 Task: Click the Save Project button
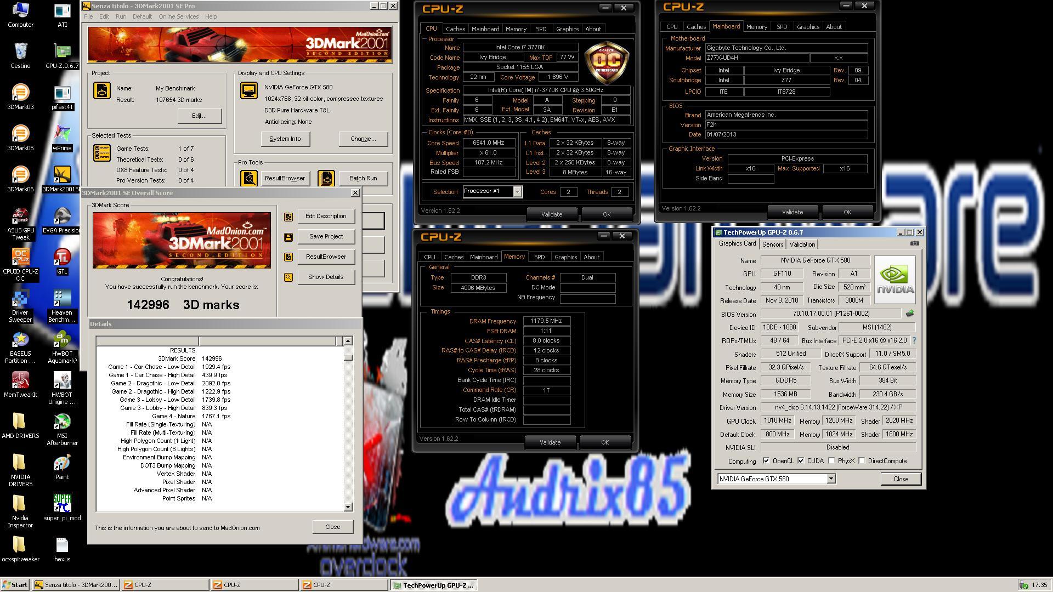click(x=326, y=237)
